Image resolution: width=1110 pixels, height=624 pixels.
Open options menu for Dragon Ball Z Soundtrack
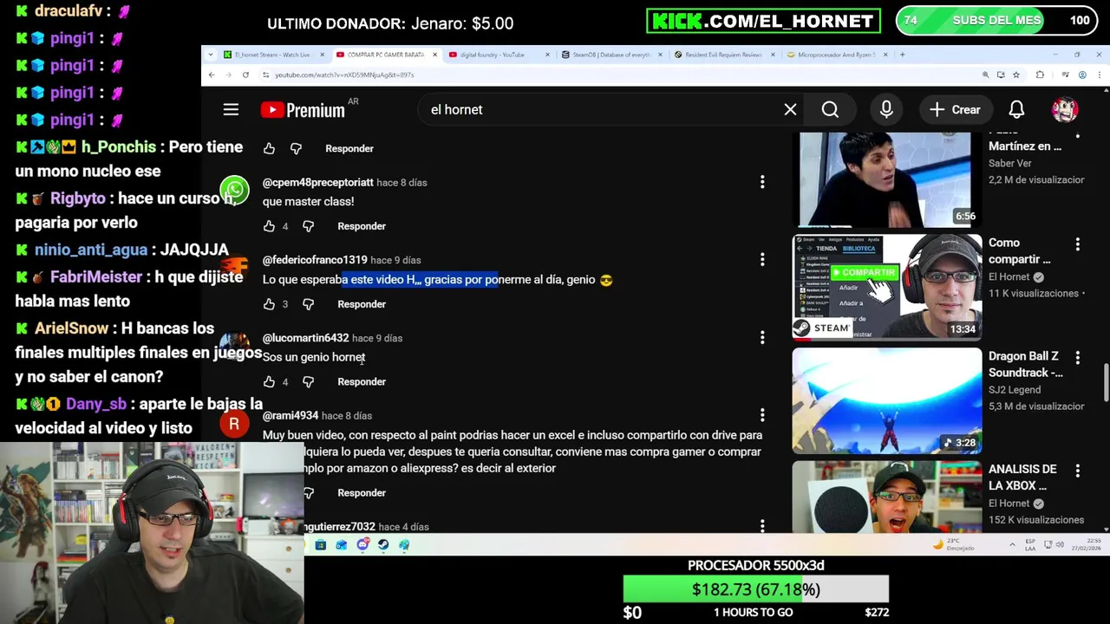point(1078,358)
